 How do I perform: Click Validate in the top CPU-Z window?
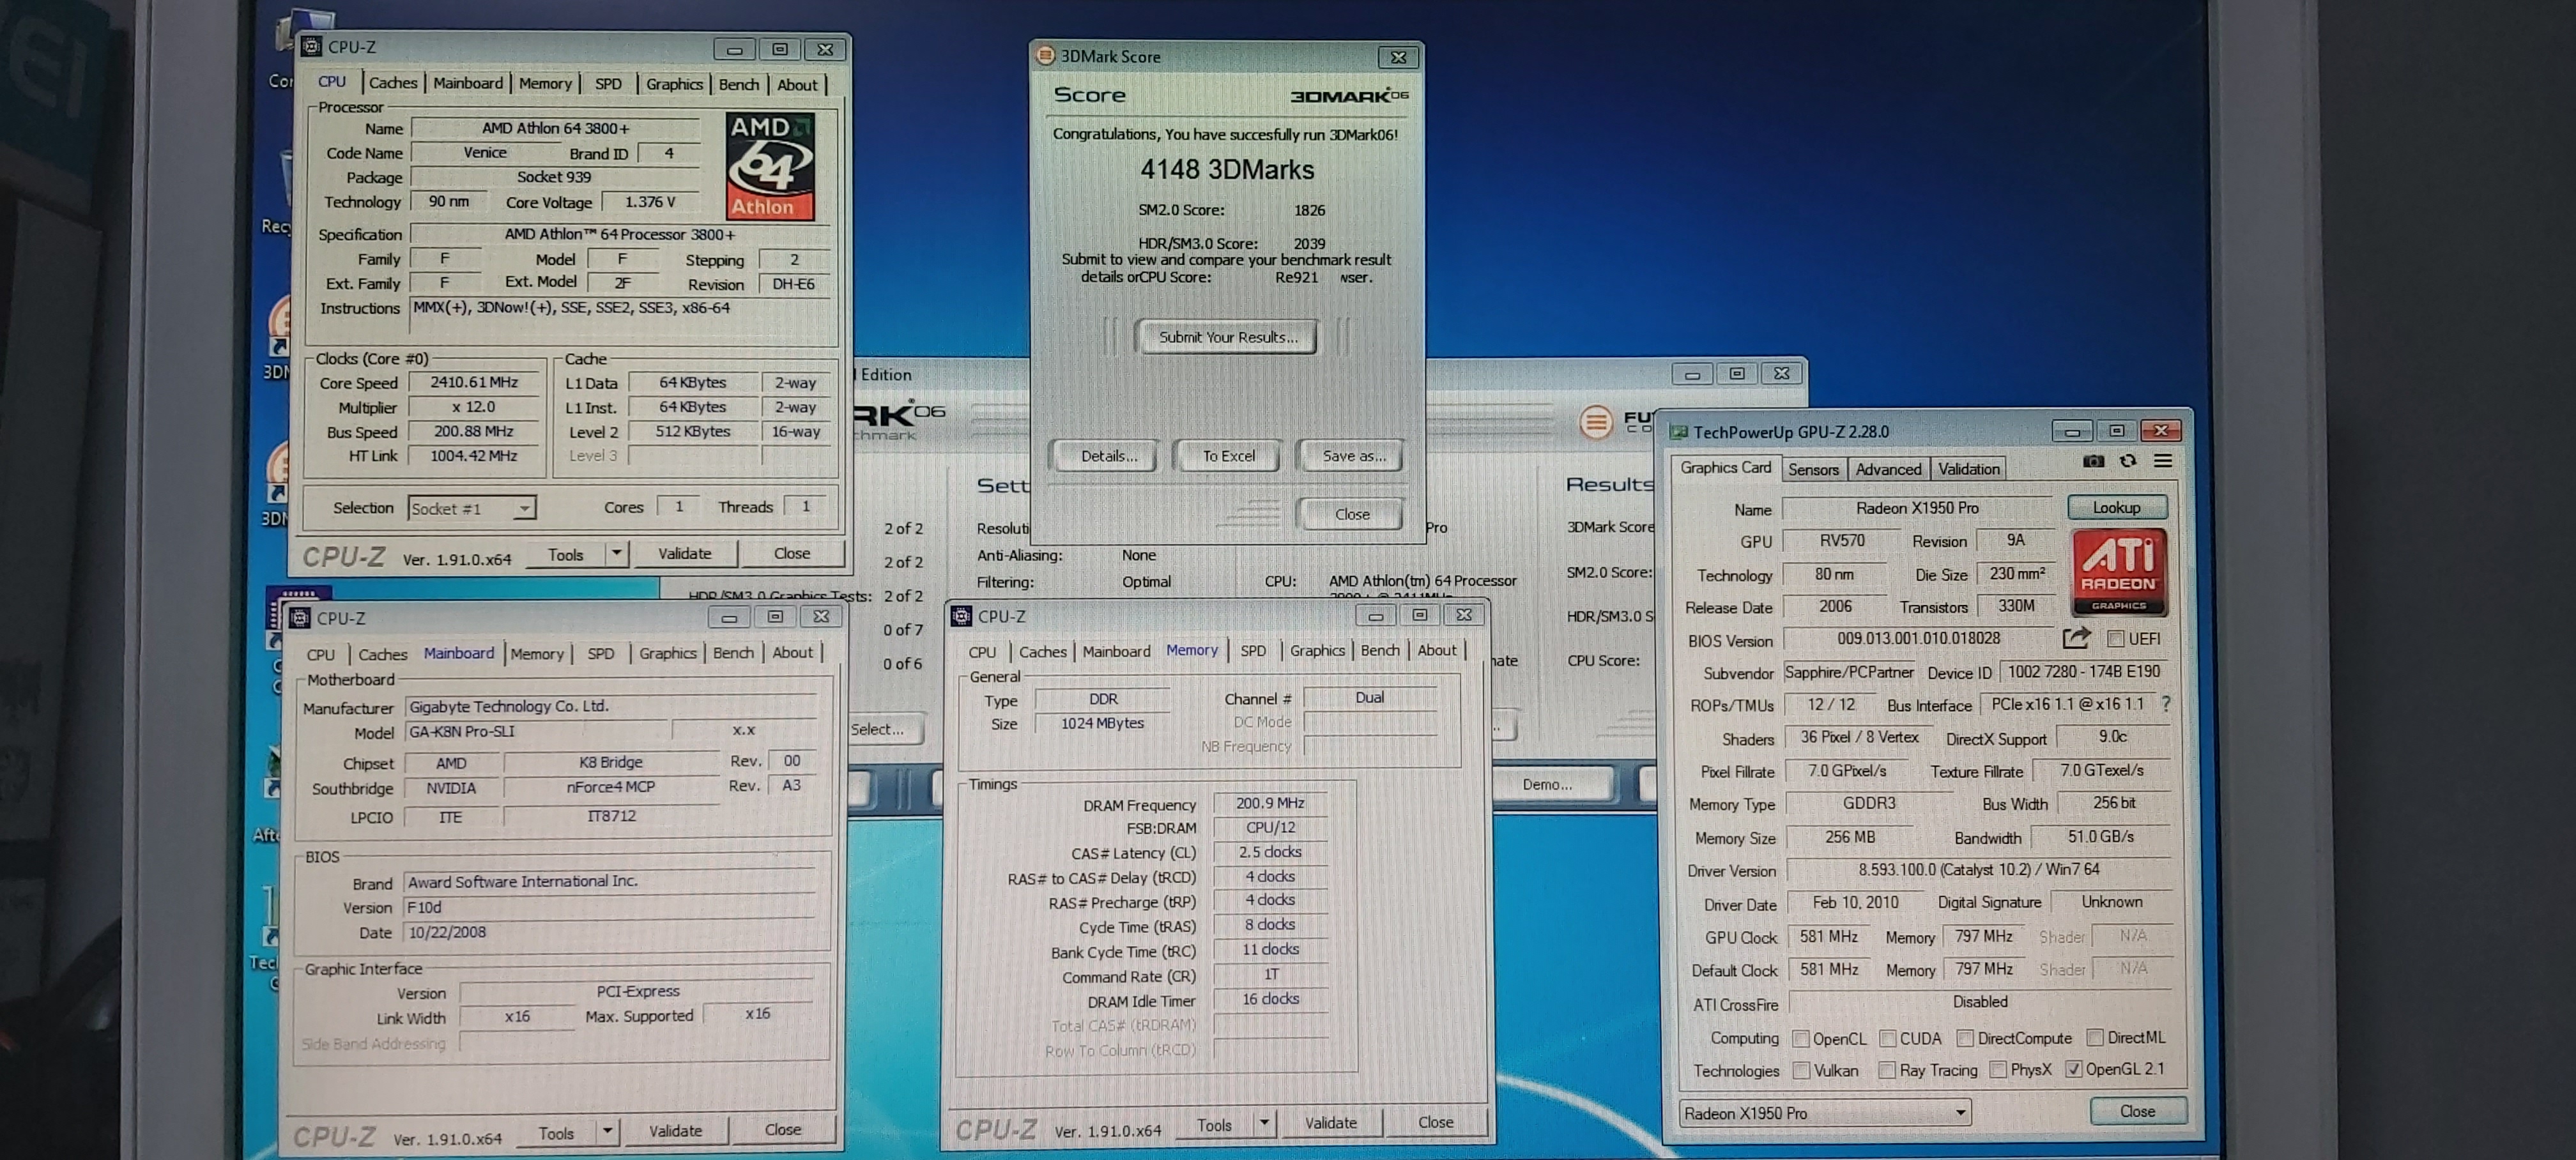point(685,553)
